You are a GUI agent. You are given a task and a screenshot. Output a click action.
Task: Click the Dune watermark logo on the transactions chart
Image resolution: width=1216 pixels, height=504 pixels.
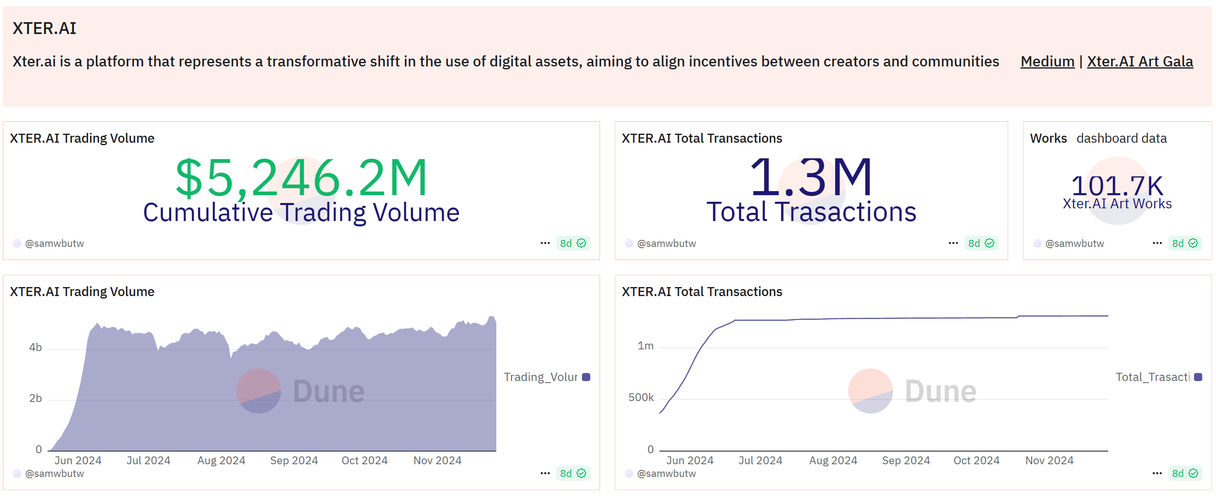[870, 391]
